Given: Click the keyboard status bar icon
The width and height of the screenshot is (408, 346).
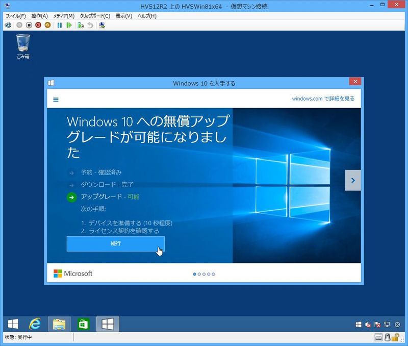Looking at the screenshot, I should [x=378, y=338].
